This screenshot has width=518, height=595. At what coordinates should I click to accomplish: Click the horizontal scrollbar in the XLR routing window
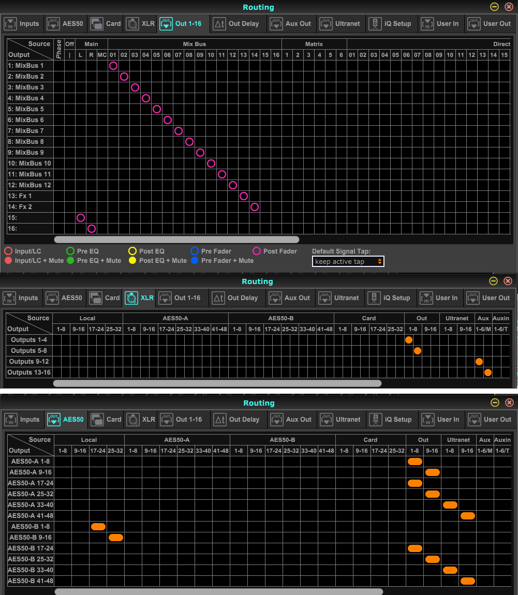click(217, 383)
